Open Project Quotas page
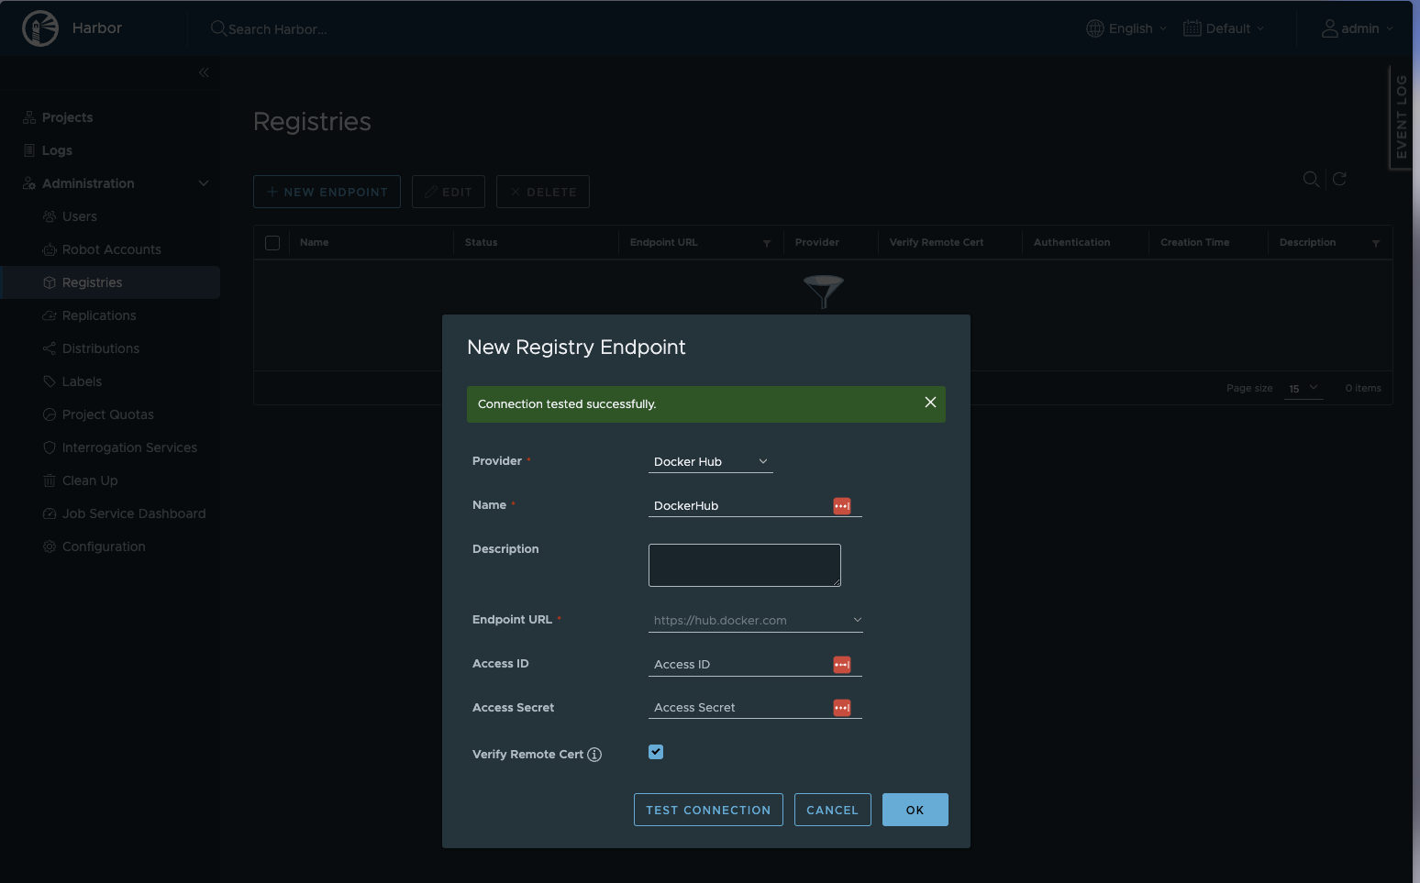 tap(107, 414)
